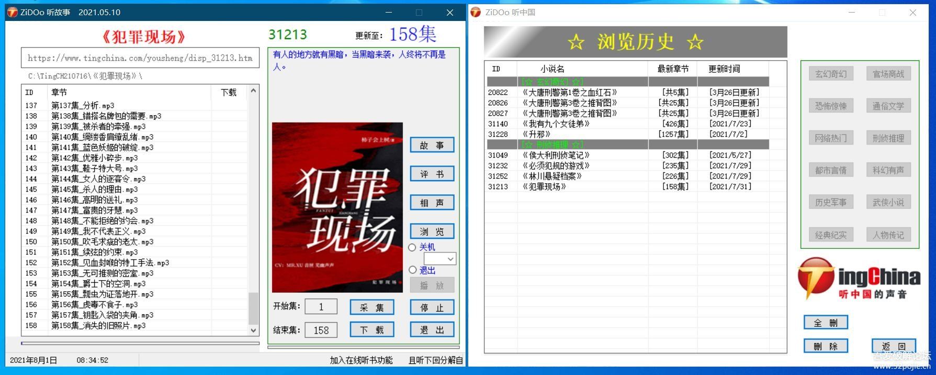This screenshot has height=375, width=936.
Task: Click the 开始集 input field
Action: (x=321, y=307)
